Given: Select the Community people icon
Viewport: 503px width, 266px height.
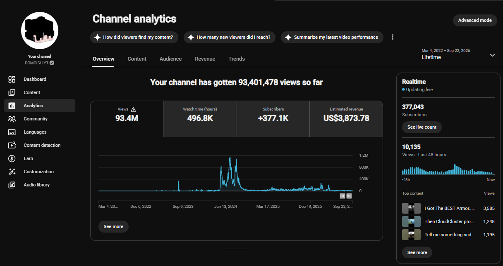Looking at the screenshot, I should [x=12, y=119].
